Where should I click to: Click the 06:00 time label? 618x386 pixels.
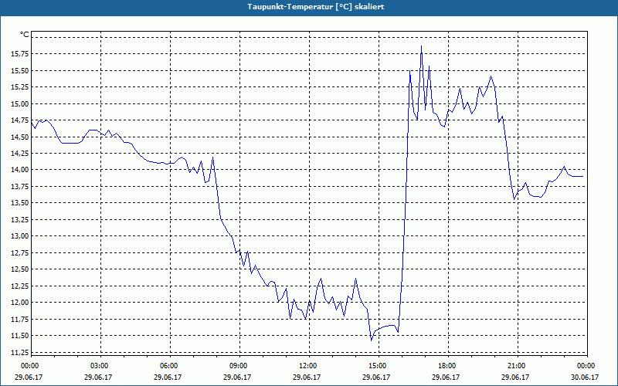pyautogui.click(x=168, y=366)
